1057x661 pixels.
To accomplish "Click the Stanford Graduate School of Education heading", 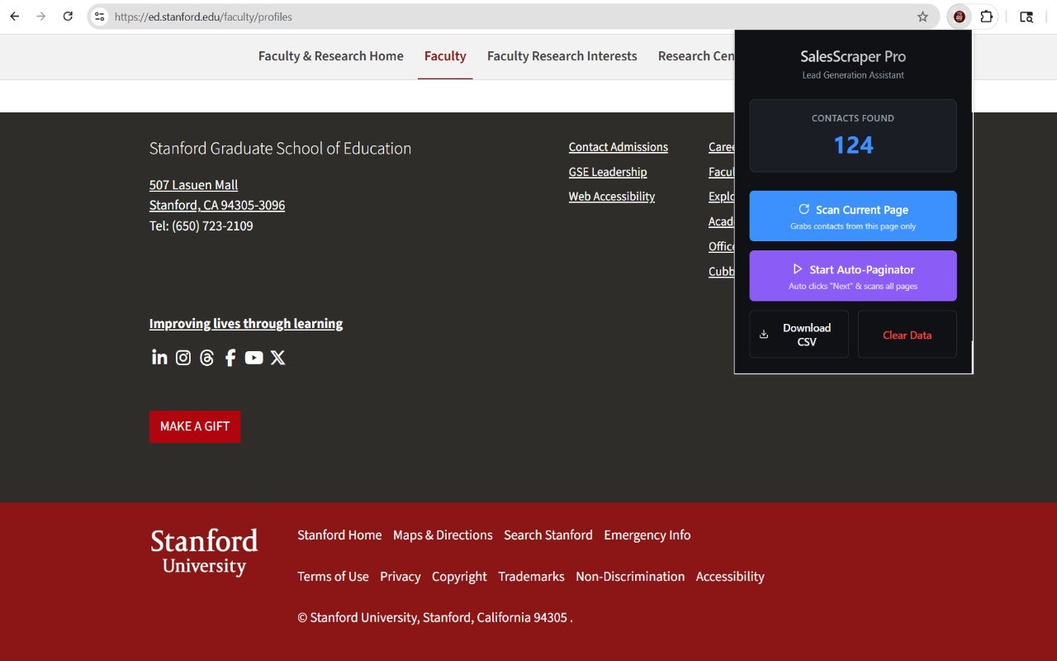I will coord(280,149).
